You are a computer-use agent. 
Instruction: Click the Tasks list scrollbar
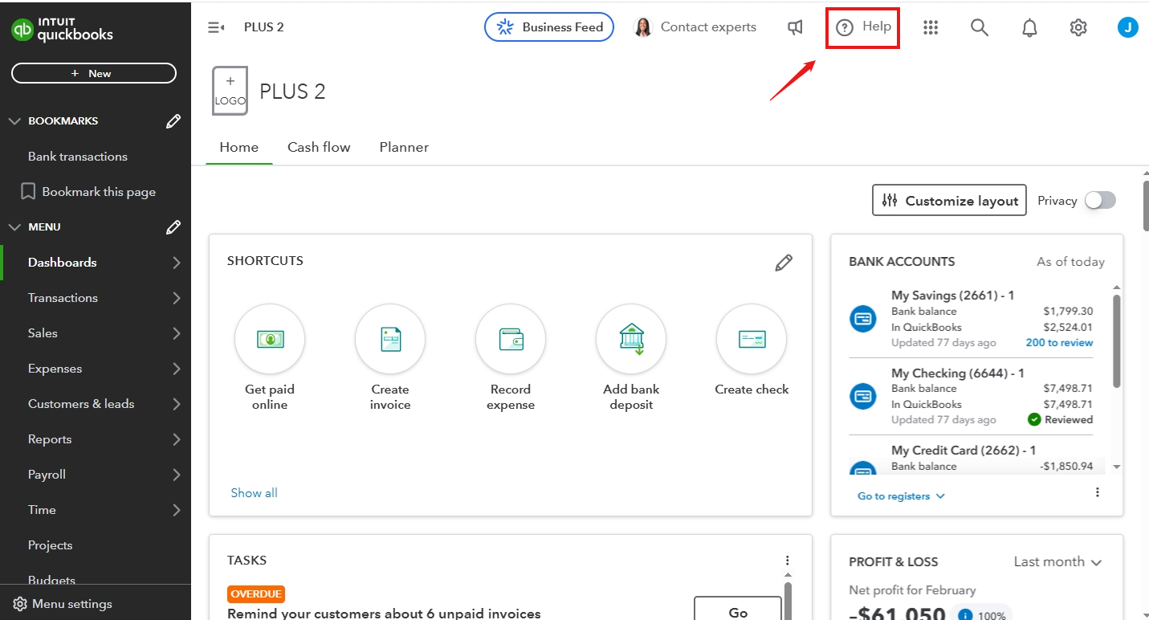pos(788,601)
